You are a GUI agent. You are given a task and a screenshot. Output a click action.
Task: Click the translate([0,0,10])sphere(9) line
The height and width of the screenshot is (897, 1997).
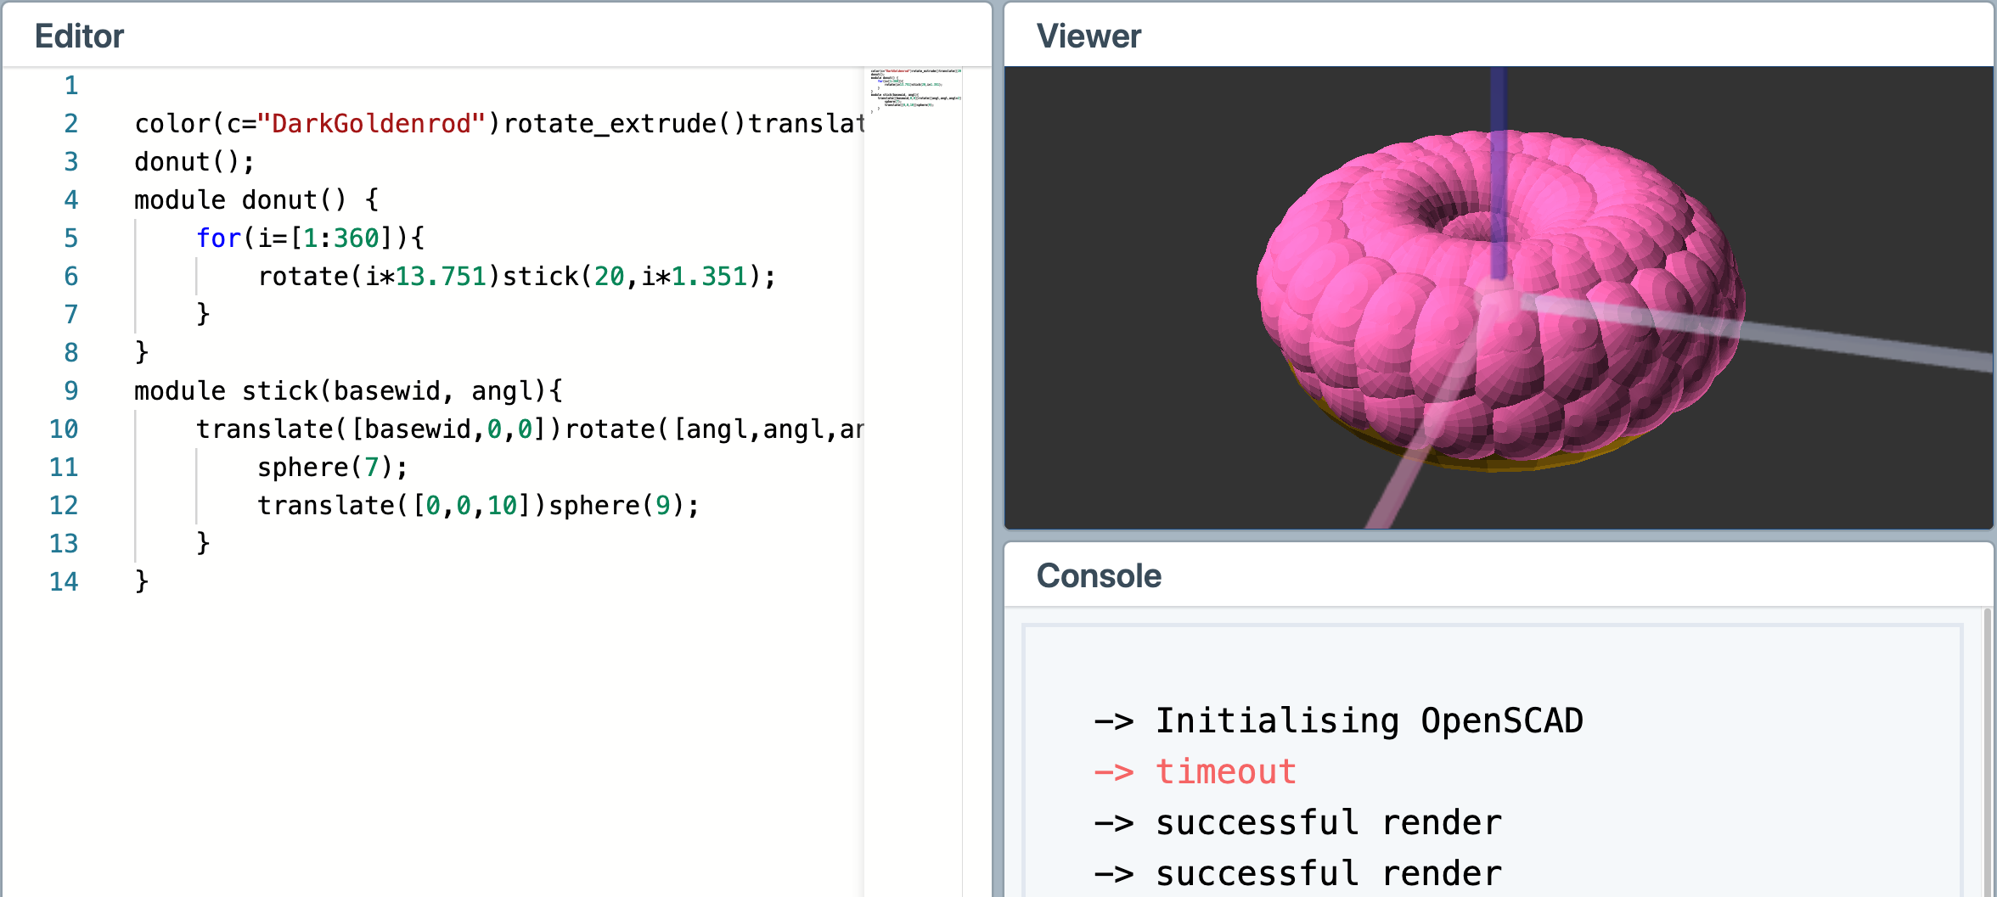[478, 506]
